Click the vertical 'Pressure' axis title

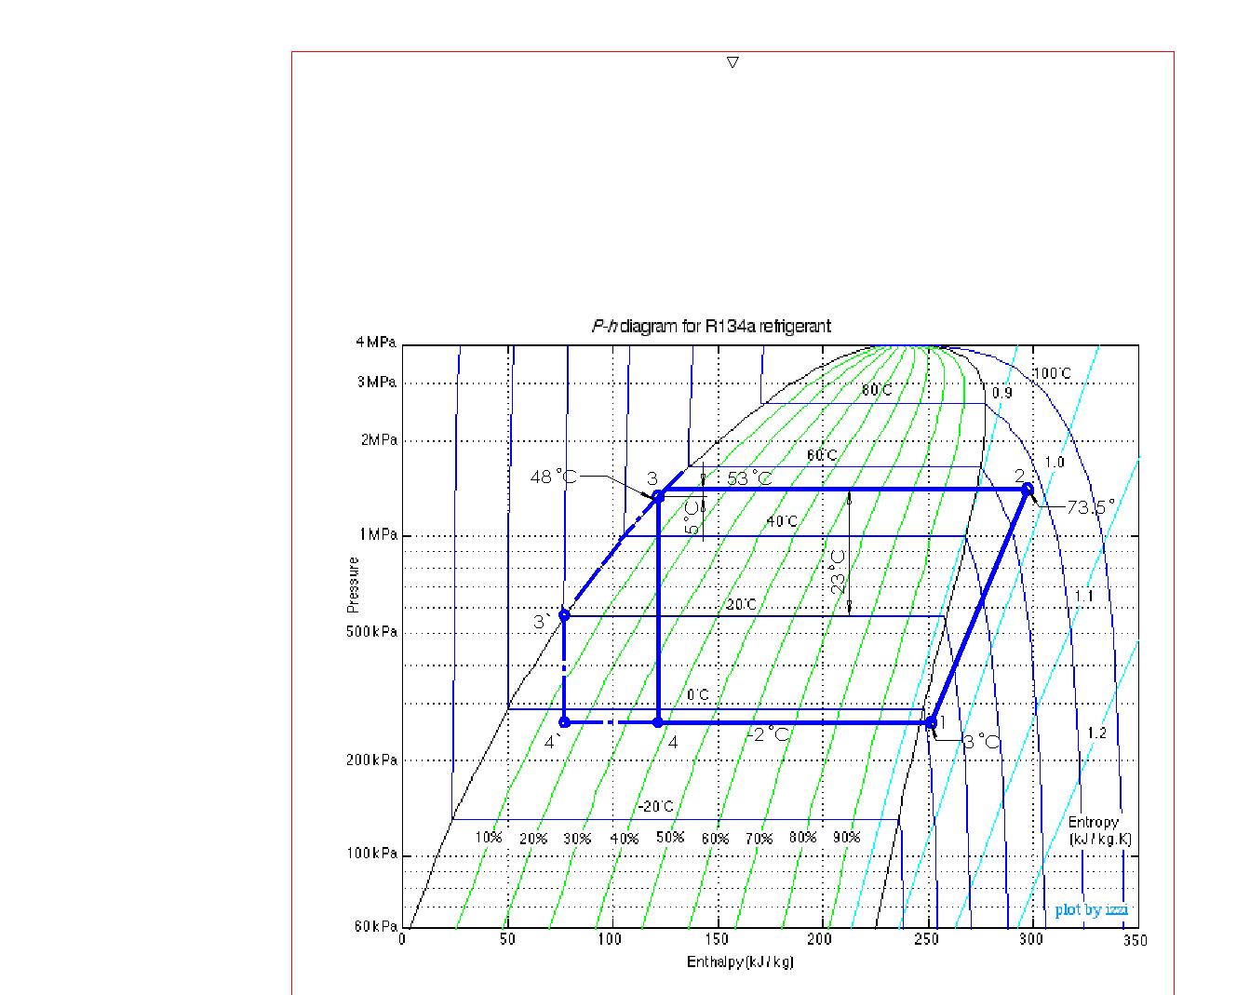coord(353,585)
